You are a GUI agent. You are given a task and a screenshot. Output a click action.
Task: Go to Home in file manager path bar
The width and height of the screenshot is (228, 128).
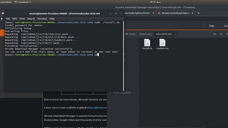pyautogui.click(x=130, y=34)
